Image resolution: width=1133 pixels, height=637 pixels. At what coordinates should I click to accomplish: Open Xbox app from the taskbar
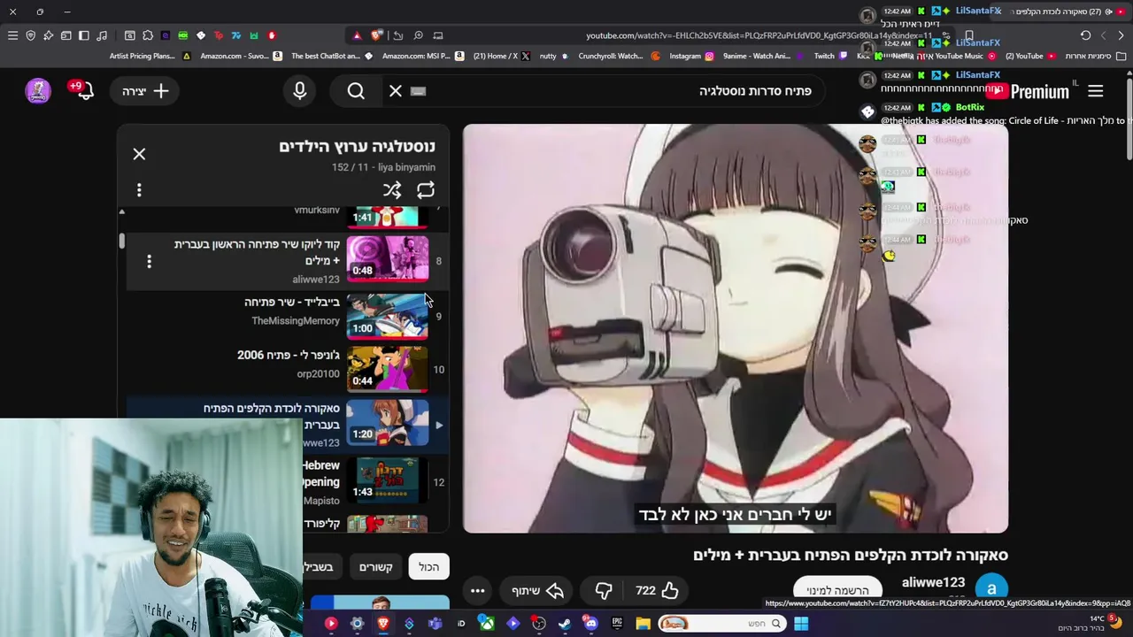pyautogui.click(x=487, y=624)
